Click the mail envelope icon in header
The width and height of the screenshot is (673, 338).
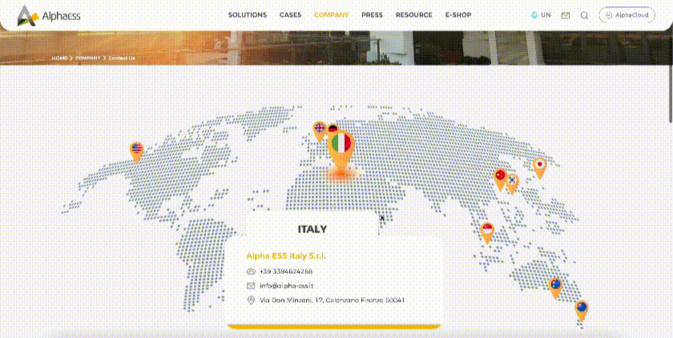click(566, 15)
